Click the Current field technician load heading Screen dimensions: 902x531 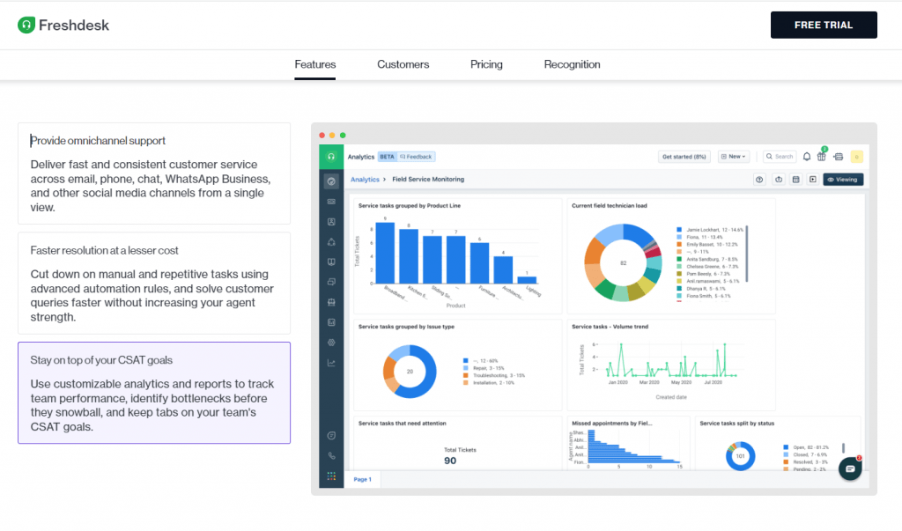tap(610, 205)
